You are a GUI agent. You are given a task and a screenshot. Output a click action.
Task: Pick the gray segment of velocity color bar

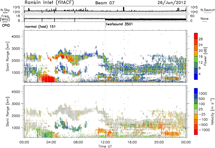point(196,112)
